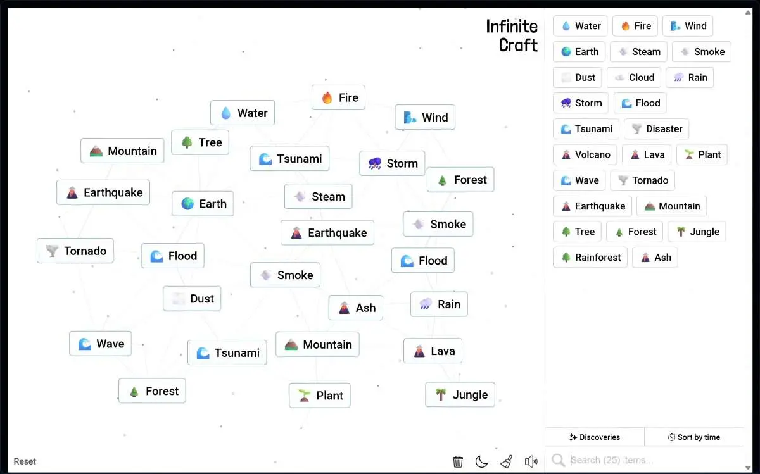
Task: Select the Lava tile on canvas
Action: point(433,351)
